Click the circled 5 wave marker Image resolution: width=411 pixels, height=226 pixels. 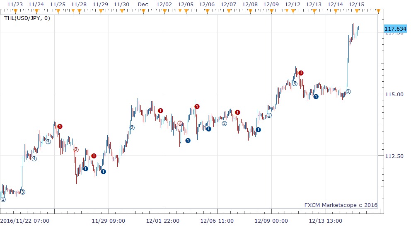48,142
